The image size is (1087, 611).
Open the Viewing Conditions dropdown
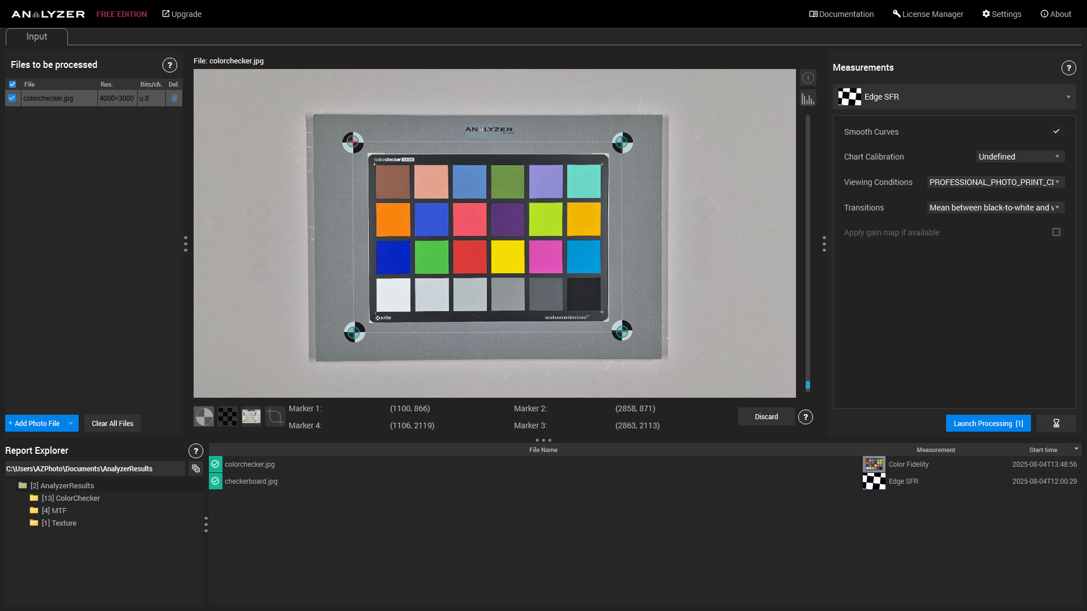point(996,182)
